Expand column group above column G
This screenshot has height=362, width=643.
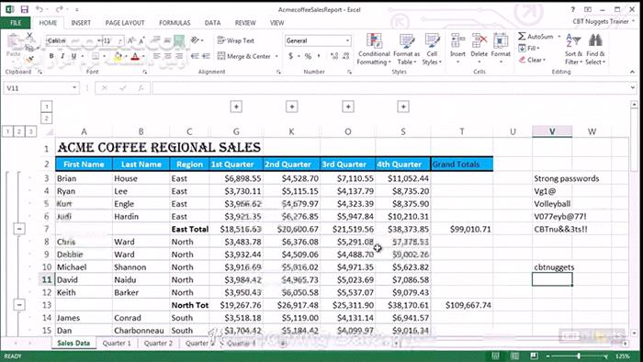236,107
